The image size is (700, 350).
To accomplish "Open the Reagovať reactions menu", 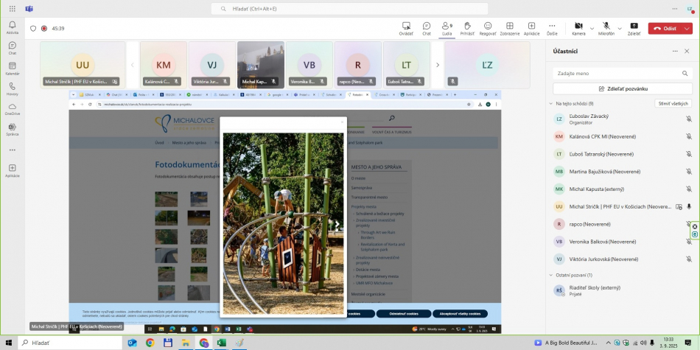I will 488,27.
